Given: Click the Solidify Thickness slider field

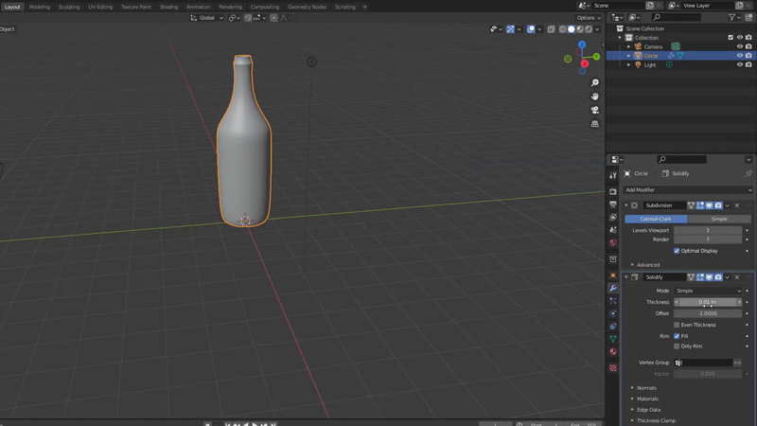Looking at the screenshot, I should click(x=707, y=302).
